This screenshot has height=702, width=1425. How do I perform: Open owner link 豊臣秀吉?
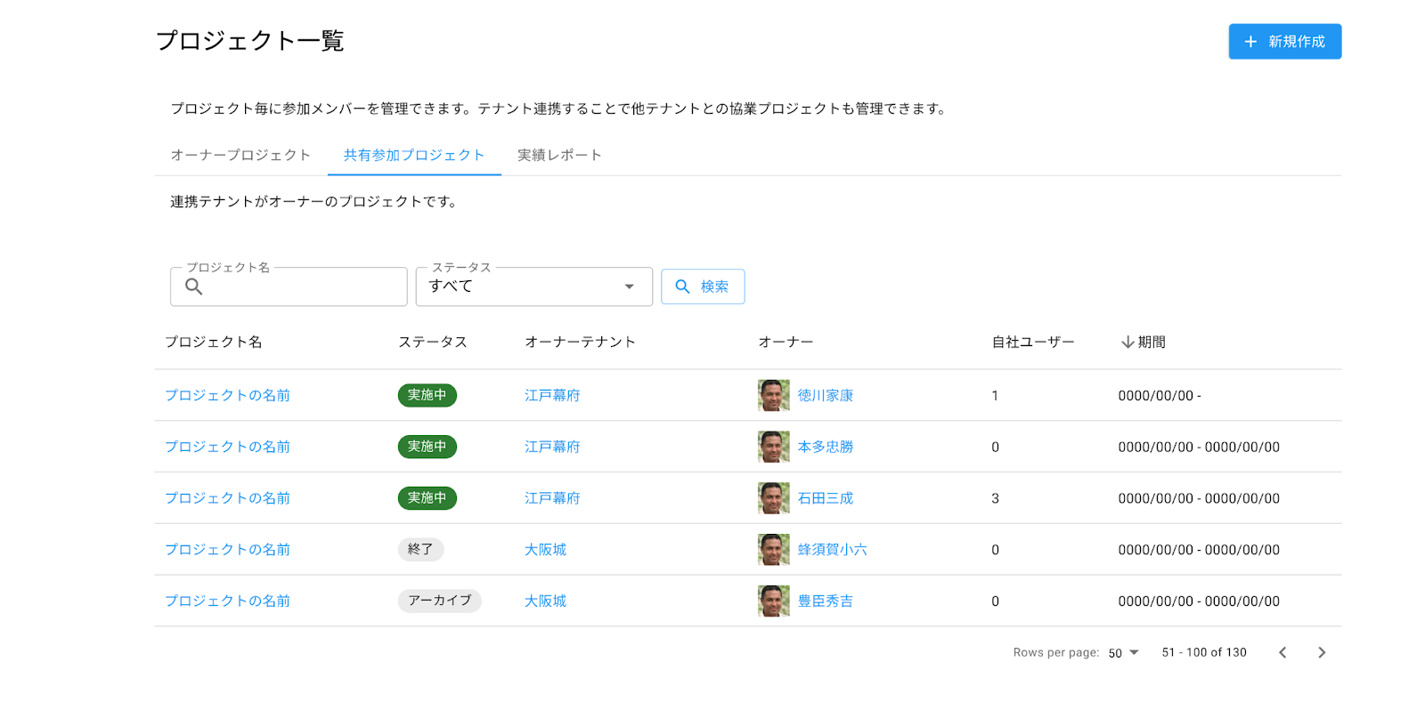click(x=826, y=601)
